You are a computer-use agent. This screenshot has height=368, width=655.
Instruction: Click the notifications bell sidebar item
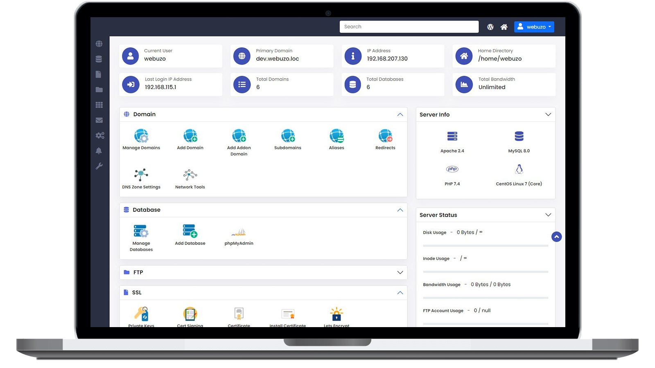point(99,151)
